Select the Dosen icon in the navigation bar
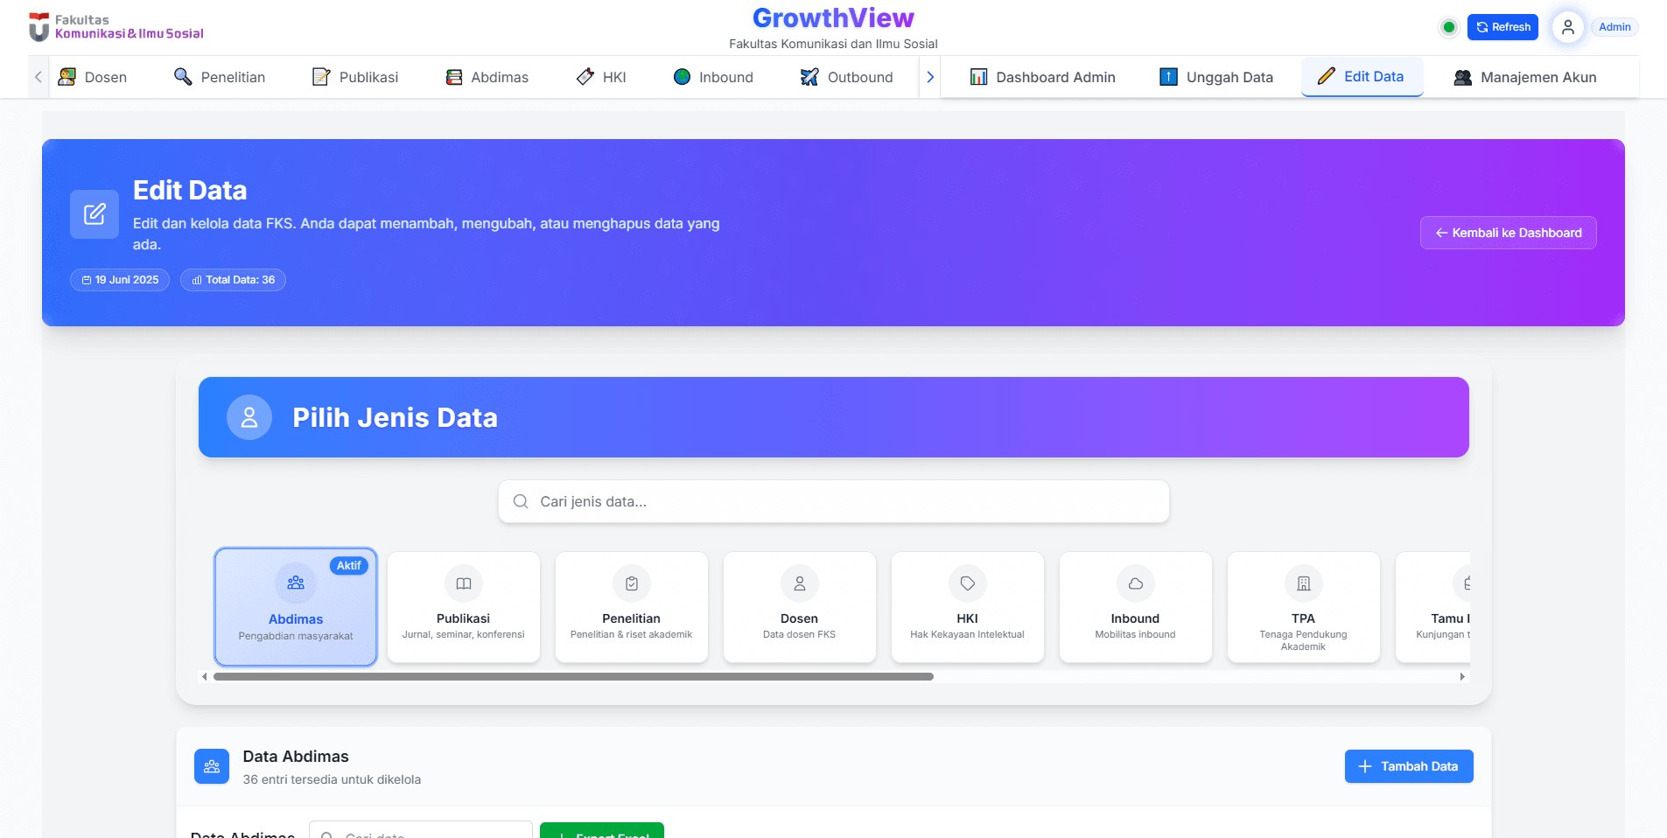The image size is (1667, 838). coord(67,77)
